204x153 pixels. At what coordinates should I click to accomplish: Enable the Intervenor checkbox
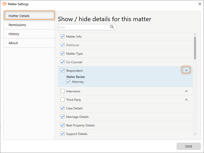pos(63,91)
